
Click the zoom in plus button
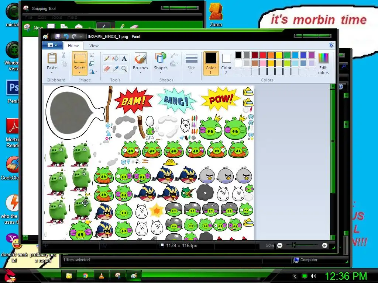tap(325, 245)
